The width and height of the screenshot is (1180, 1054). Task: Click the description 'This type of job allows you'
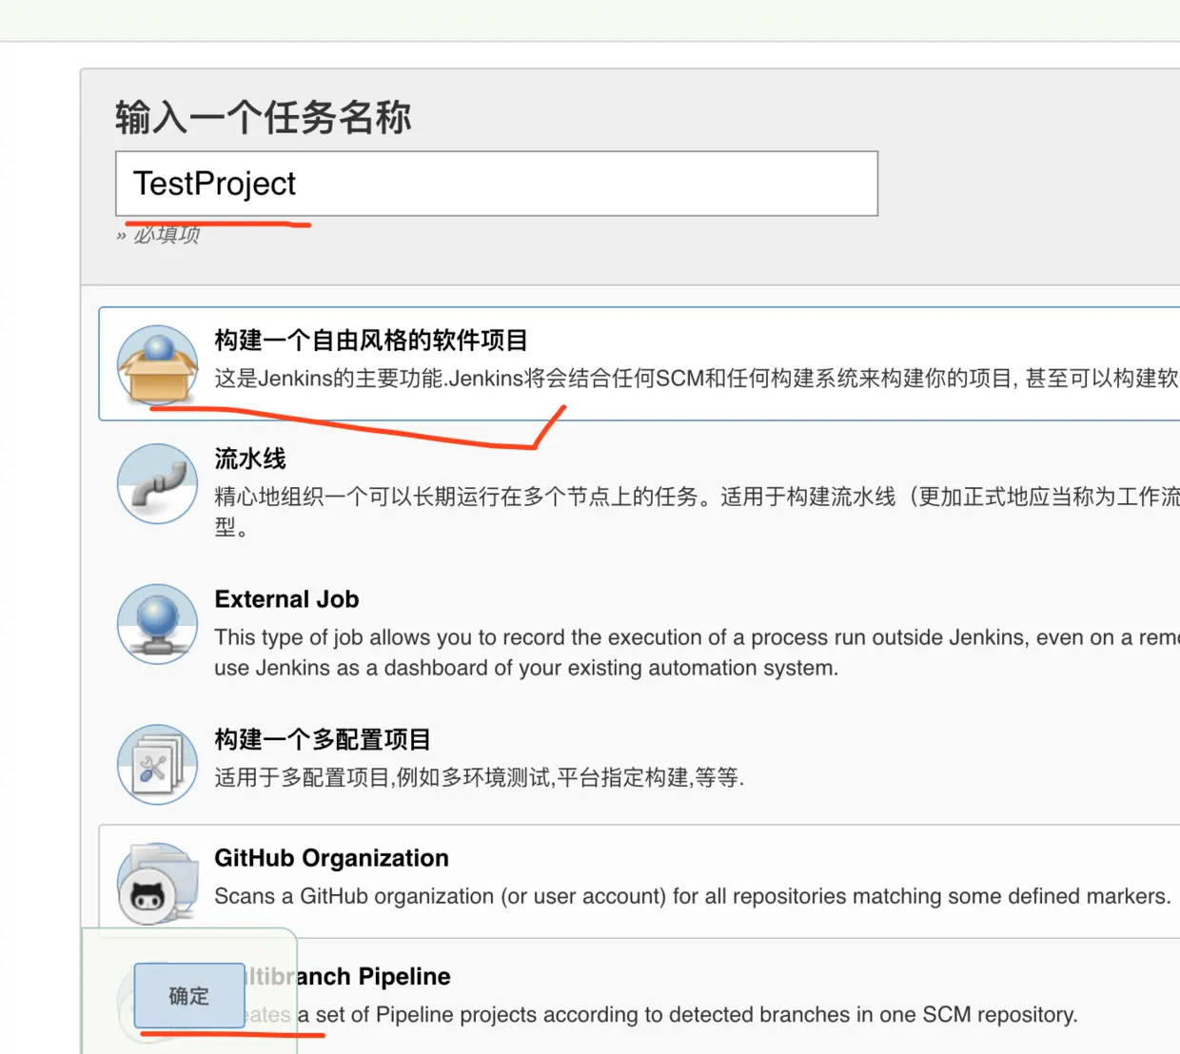click(x=697, y=653)
